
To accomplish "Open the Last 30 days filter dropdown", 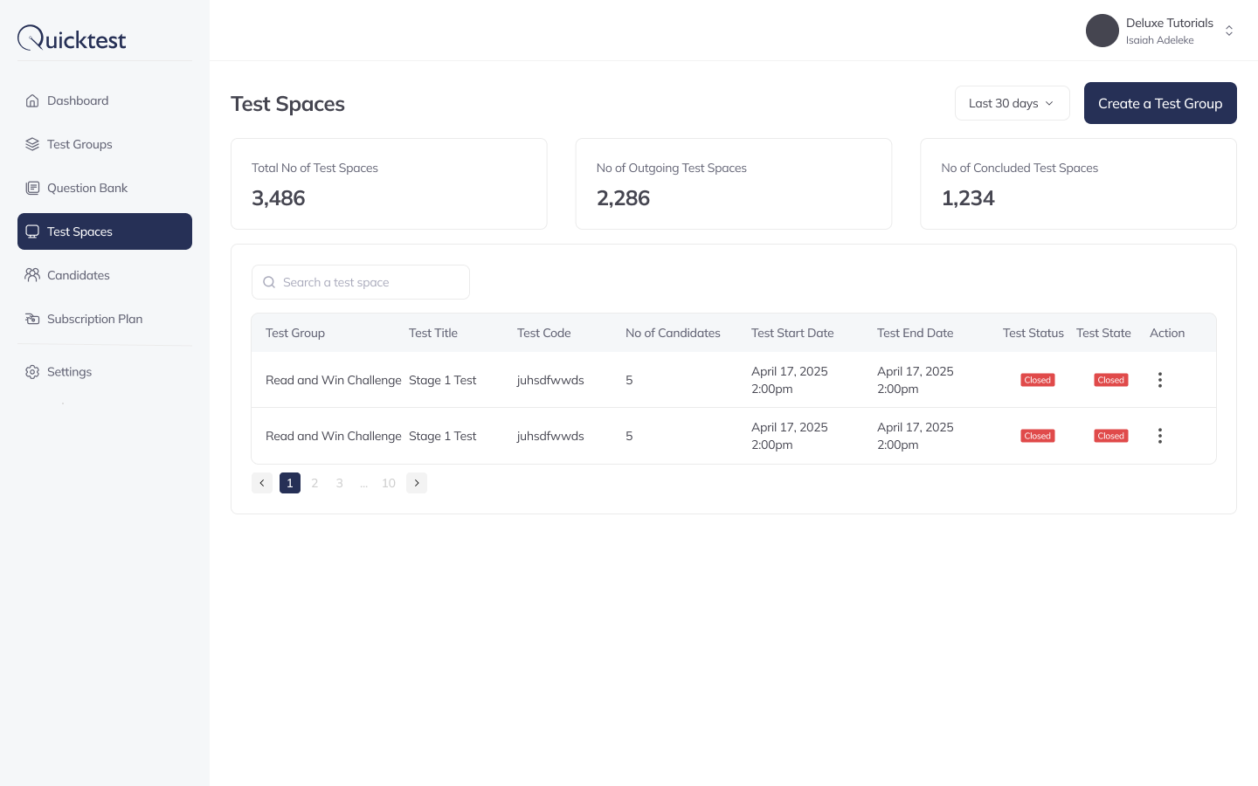I will [1012, 103].
